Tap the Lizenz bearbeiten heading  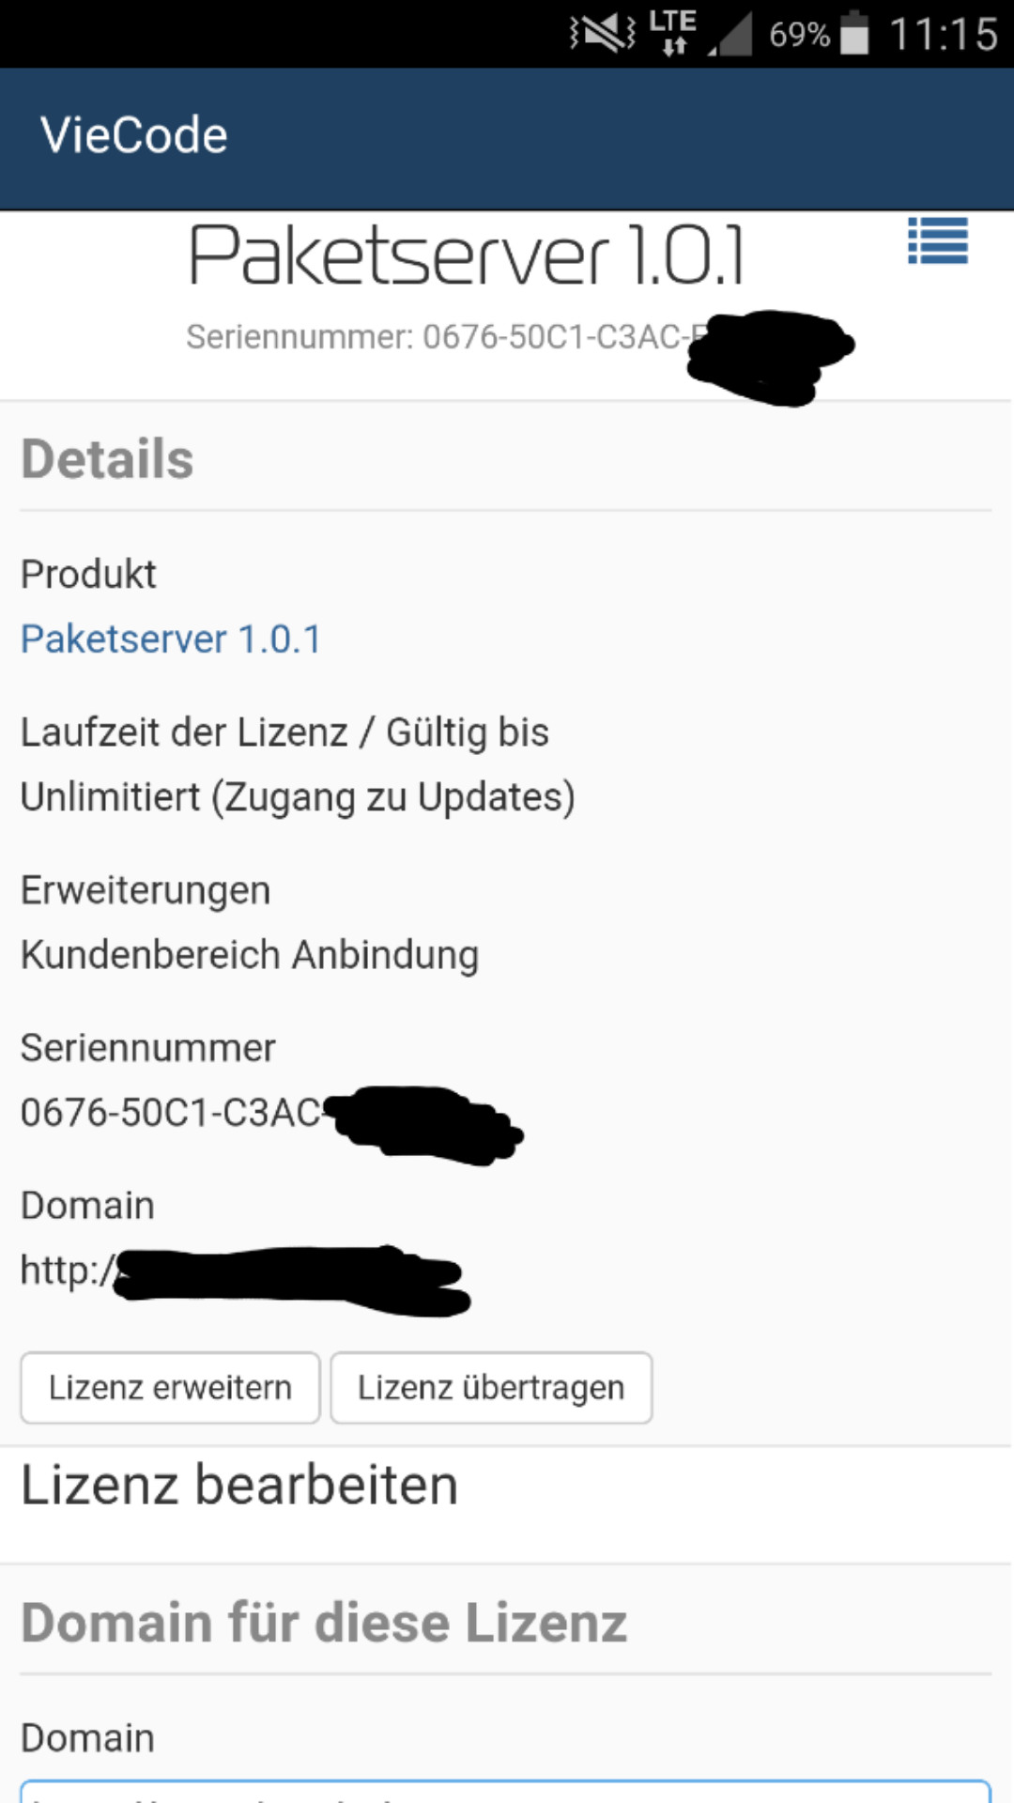pos(239,1486)
